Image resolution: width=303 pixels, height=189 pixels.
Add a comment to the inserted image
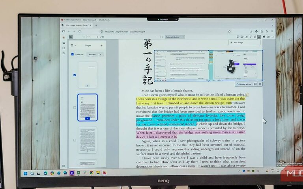(x=255, y=84)
